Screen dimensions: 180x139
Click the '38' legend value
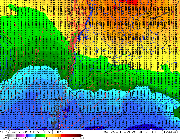point(74,138)
